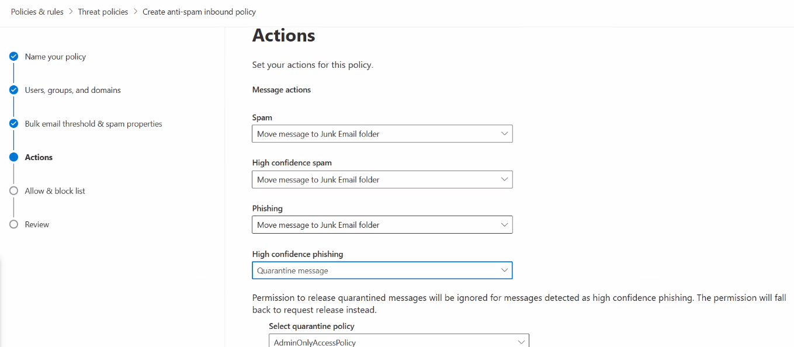The width and height of the screenshot is (794, 347).
Task: Click the chevron arrow in the Phishing dropdown
Action: (504, 225)
